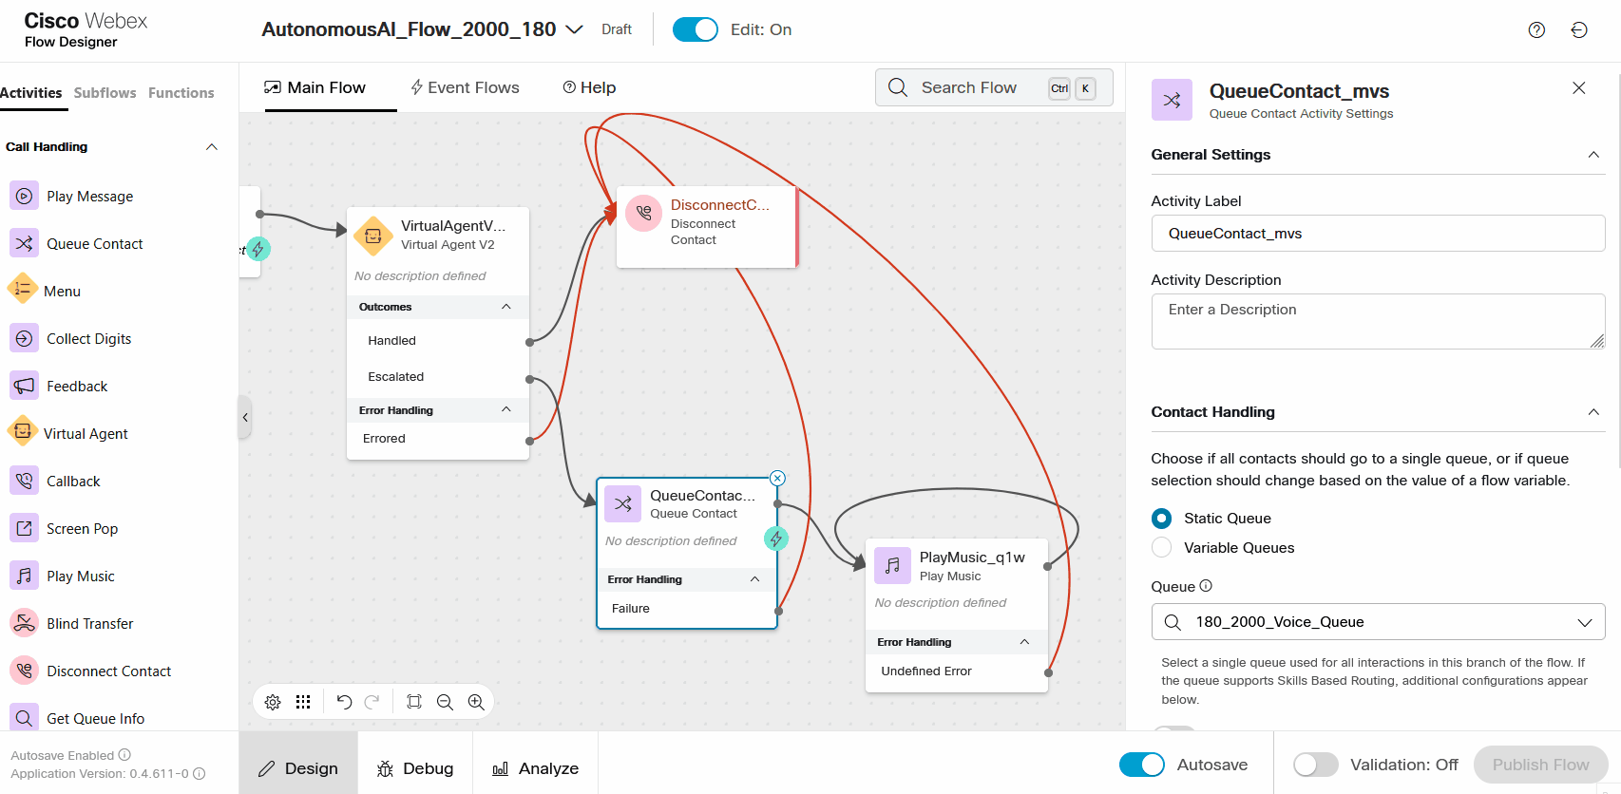Click the Analyze button
The height and width of the screenshot is (794, 1621).
coord(535,768)
